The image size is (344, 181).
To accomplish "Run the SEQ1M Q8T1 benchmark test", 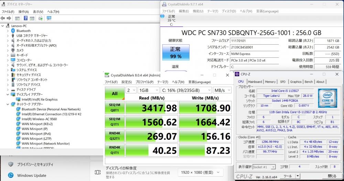I will tap(115, 108).
